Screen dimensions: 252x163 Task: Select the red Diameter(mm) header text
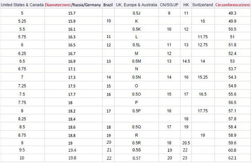coord(60,5)
